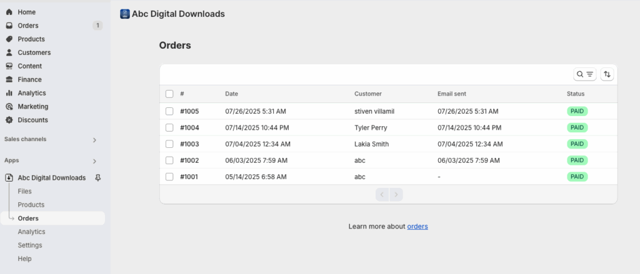Open Files under Abc Digital Downloads
The width and height of the screenshot is (640, 274).
[x=24, y=191]
